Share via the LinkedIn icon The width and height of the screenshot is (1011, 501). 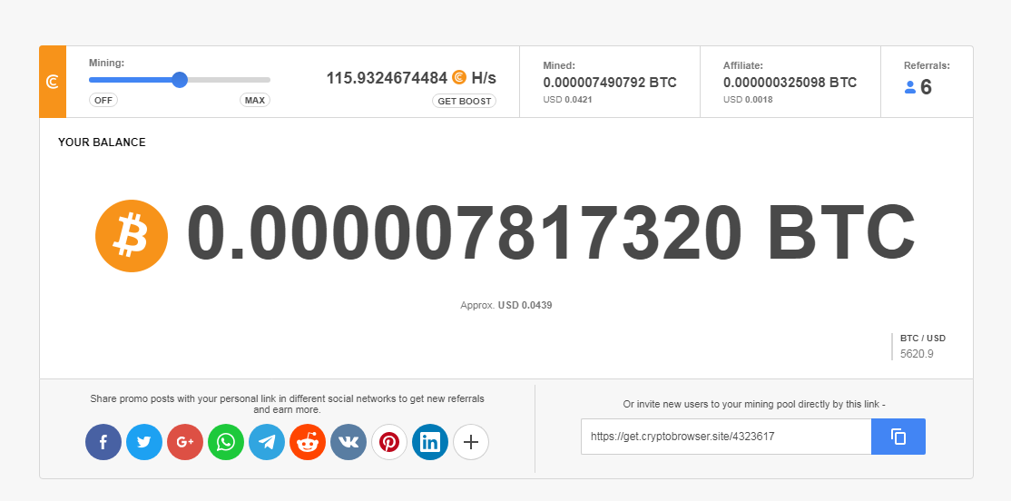click(430, 442)
